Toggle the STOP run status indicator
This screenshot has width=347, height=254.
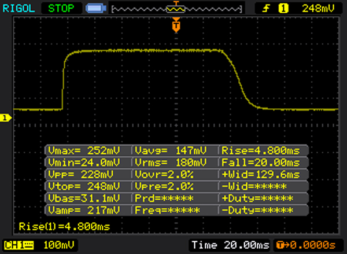(61, 8)
